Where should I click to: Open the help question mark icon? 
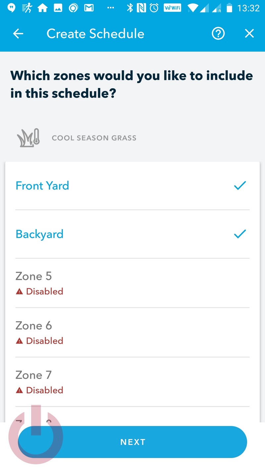tap(218, 34)
